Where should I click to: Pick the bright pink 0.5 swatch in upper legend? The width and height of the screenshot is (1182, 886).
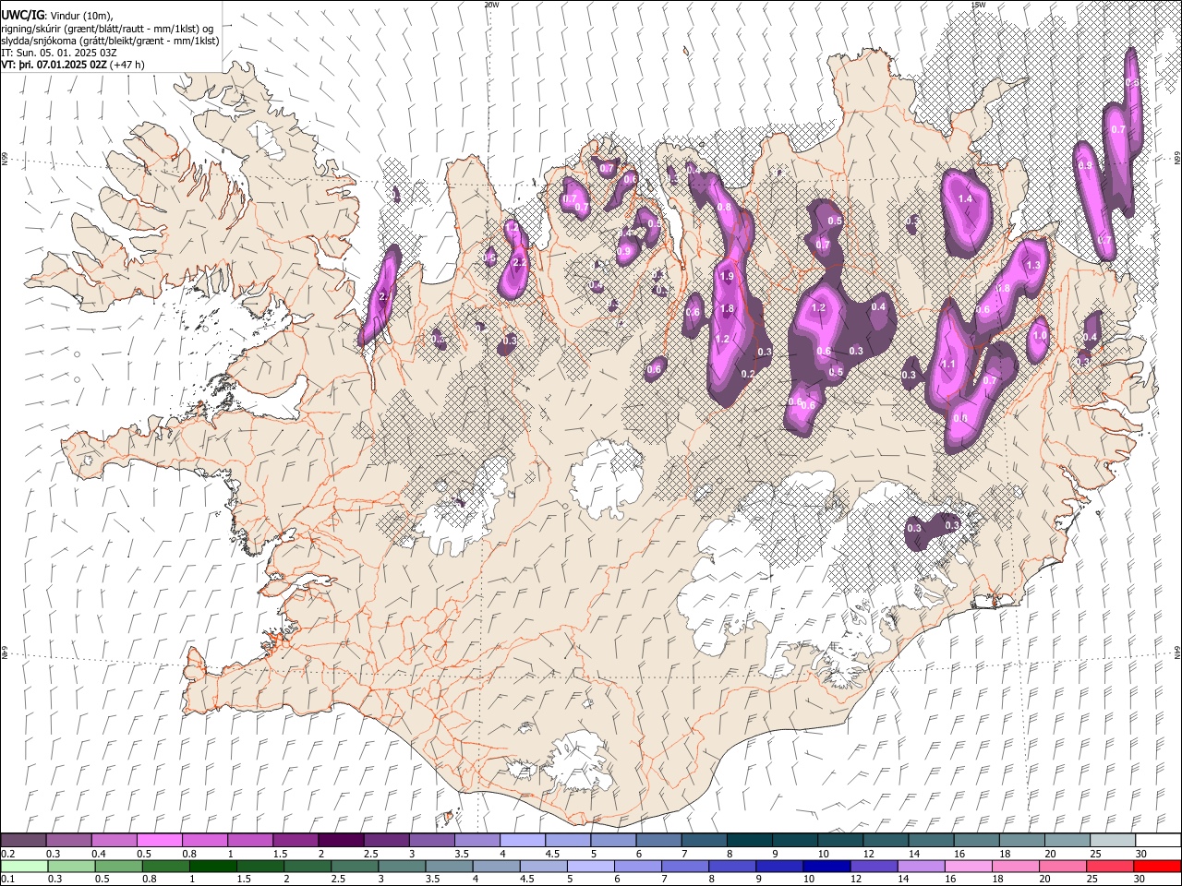(x=159, y=841)
